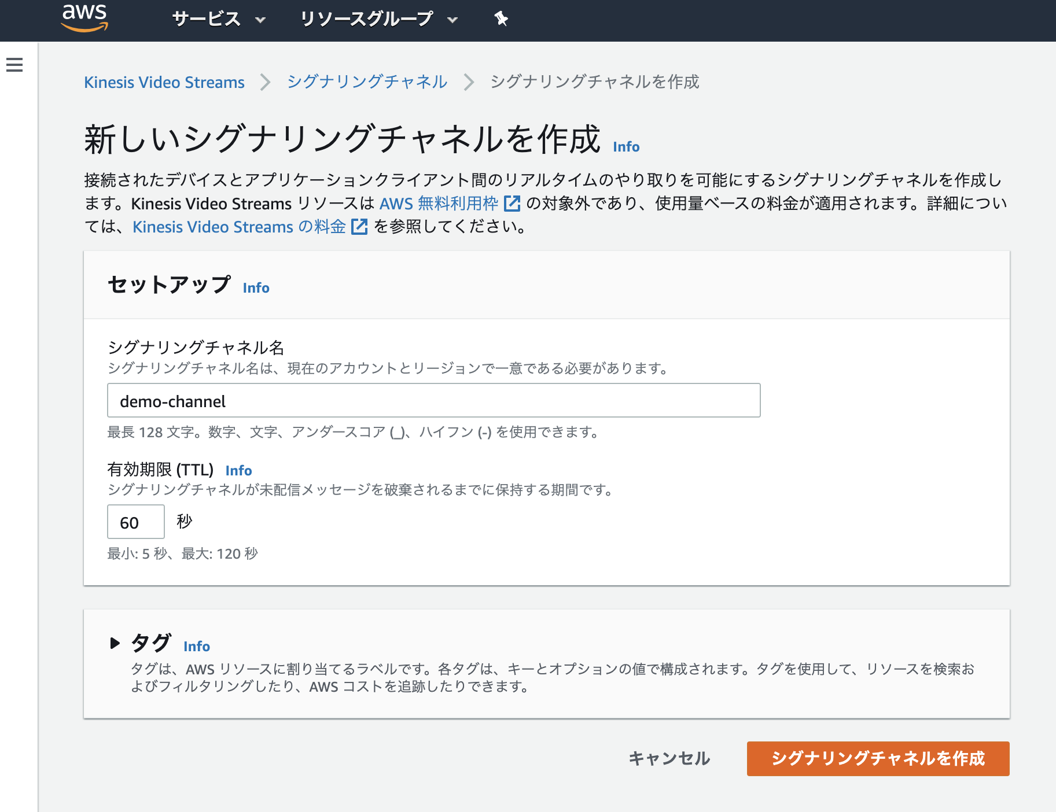
Task: Expand the タグ section triangle
Action: pyautogui.click(x=115, y=643)
